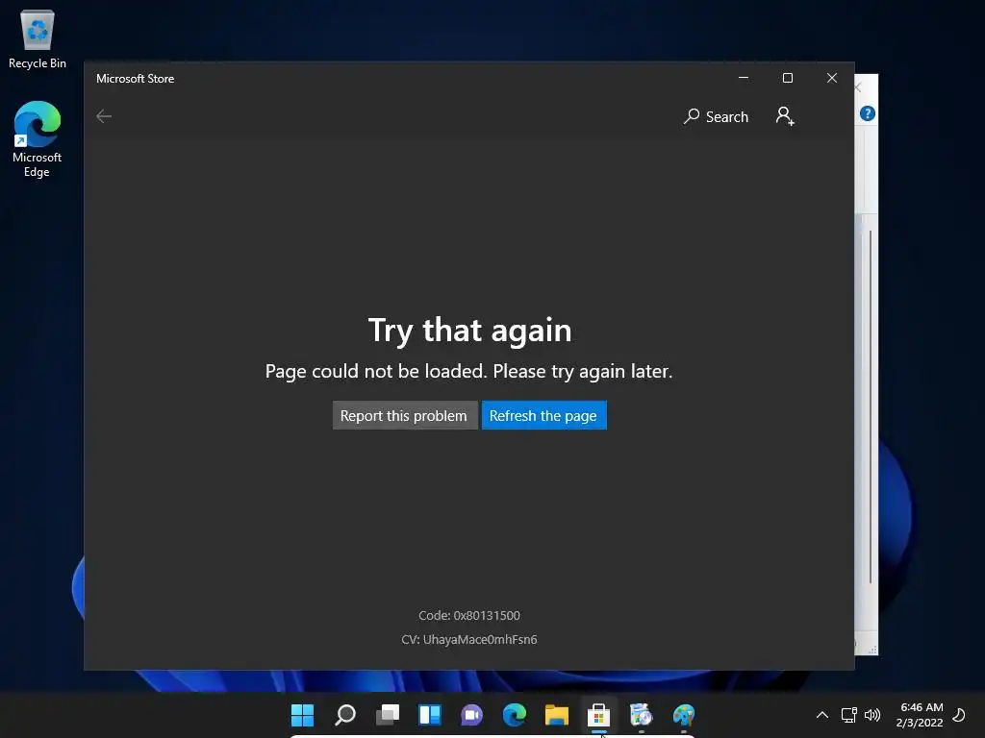Open Task View from taskbar
985x738 pixels.
click(x=388, y=715)
